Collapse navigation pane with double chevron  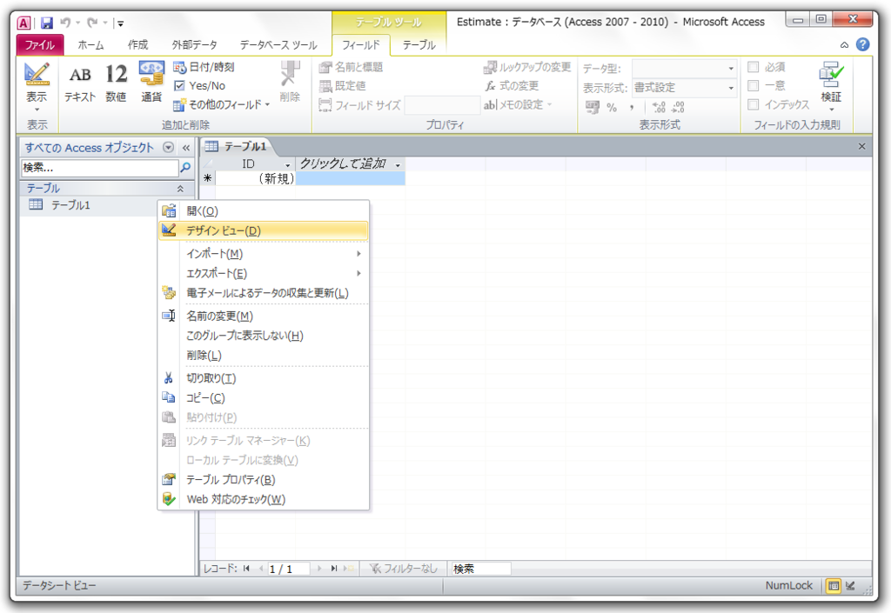(186, 148)
